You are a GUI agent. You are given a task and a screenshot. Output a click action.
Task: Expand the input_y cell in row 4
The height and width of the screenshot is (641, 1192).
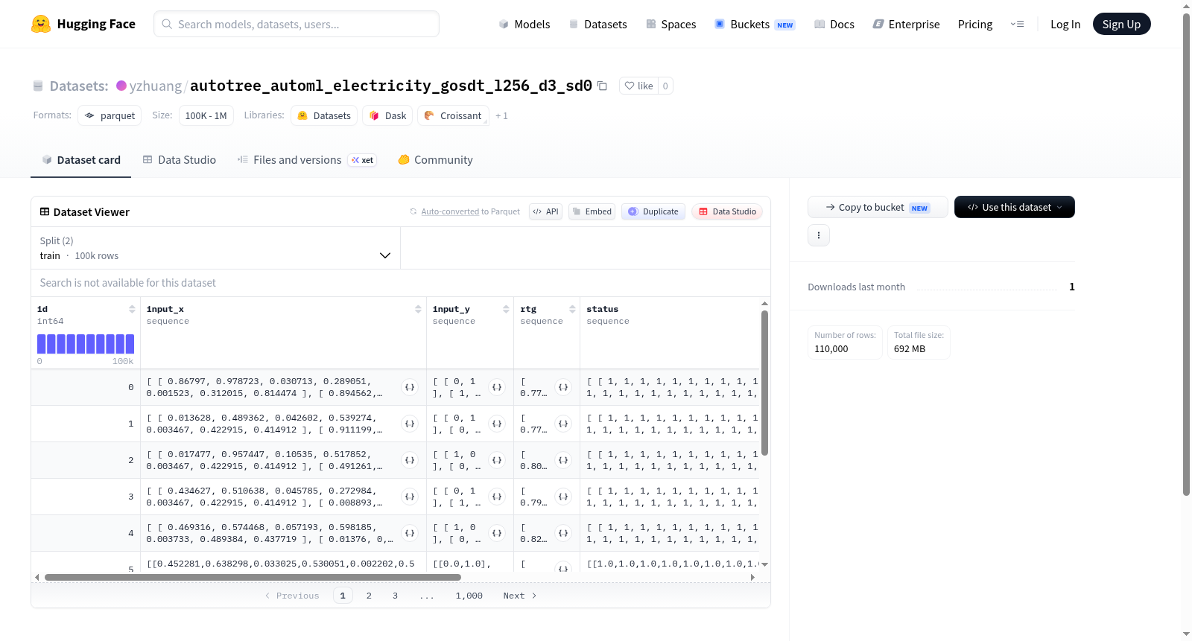[x=497, y=533]
